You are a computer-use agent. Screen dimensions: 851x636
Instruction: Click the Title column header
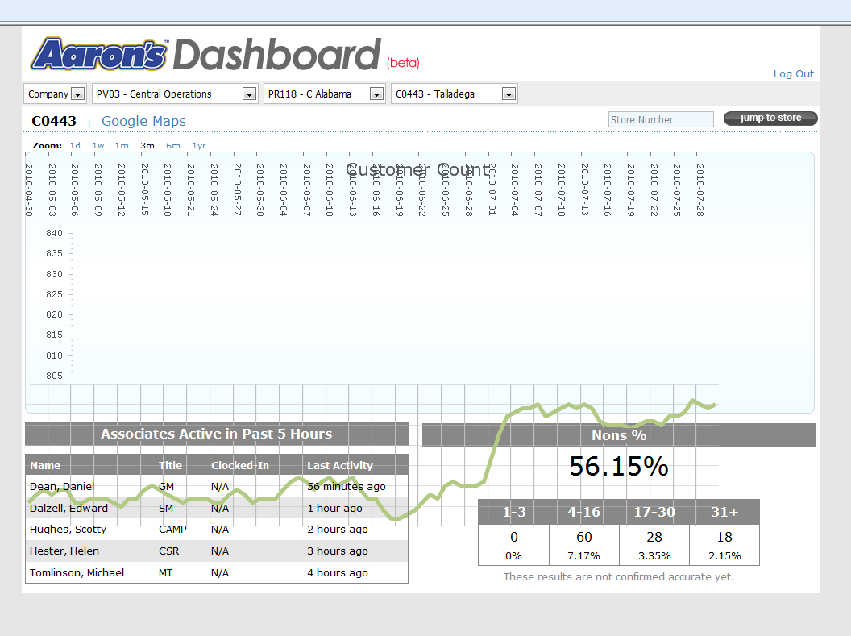click(x=170, y=465)
